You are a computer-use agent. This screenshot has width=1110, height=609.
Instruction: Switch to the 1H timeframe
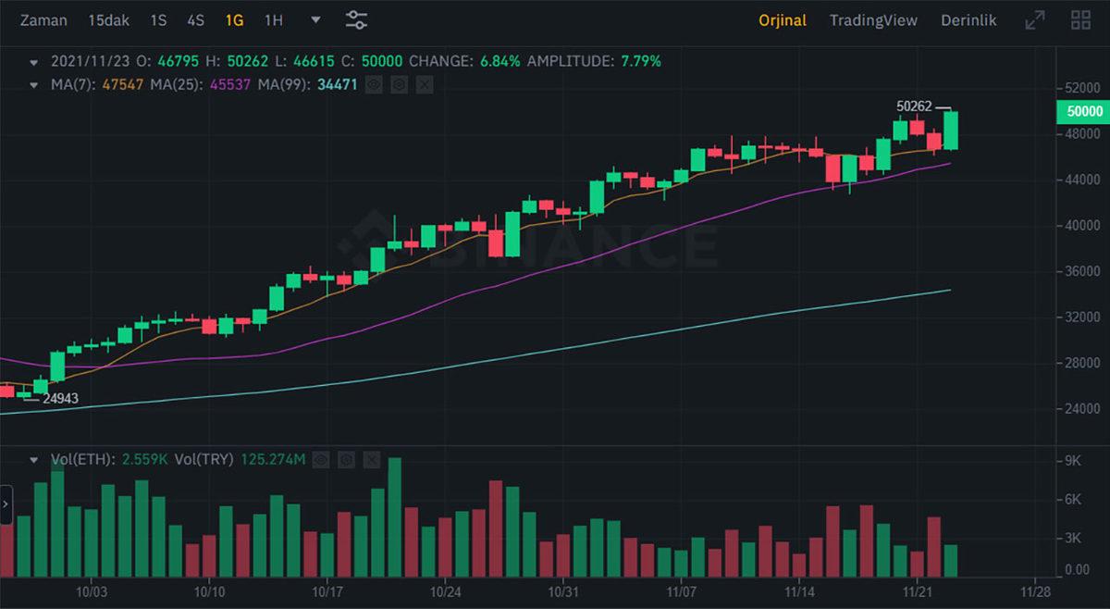[x=273, y=19]
